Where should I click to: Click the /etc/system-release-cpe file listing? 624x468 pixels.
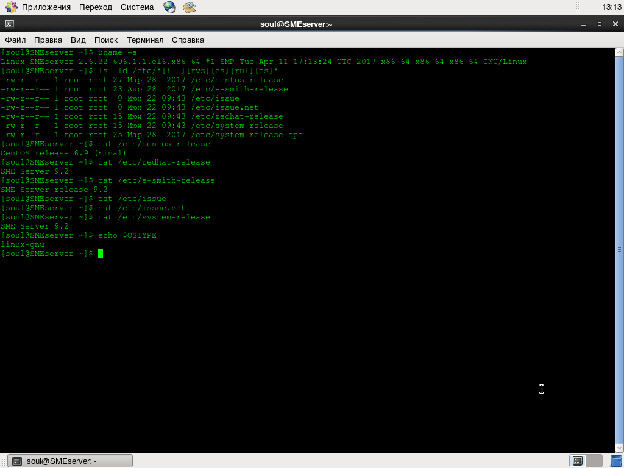click(152, 135)
